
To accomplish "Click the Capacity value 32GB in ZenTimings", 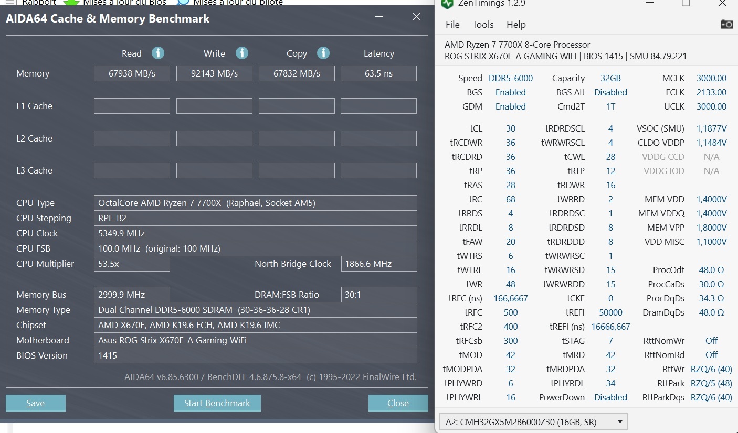I will click(x=610, y=78).
